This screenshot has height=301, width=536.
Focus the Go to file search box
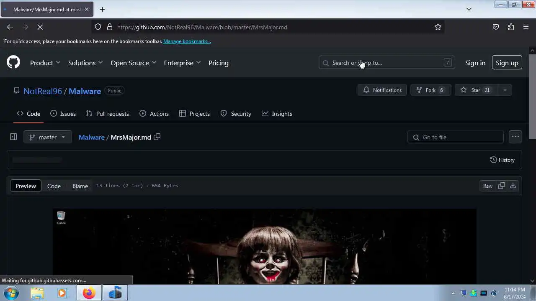(456, 137)
